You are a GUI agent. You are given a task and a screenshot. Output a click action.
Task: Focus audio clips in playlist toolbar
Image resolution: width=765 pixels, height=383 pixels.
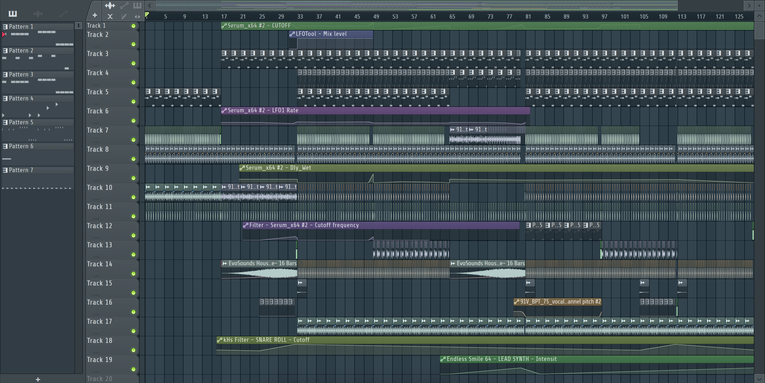[110, 5]
